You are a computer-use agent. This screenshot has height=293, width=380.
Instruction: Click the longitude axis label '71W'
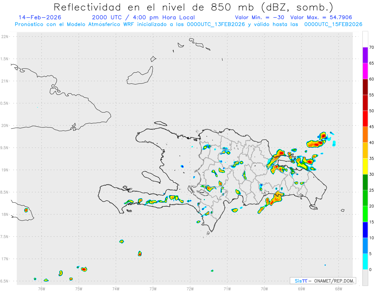227,289
